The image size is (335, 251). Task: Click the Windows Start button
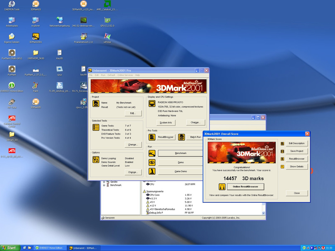[10, 248]
